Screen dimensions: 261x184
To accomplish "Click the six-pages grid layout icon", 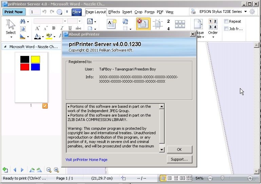I will [180, 24].
